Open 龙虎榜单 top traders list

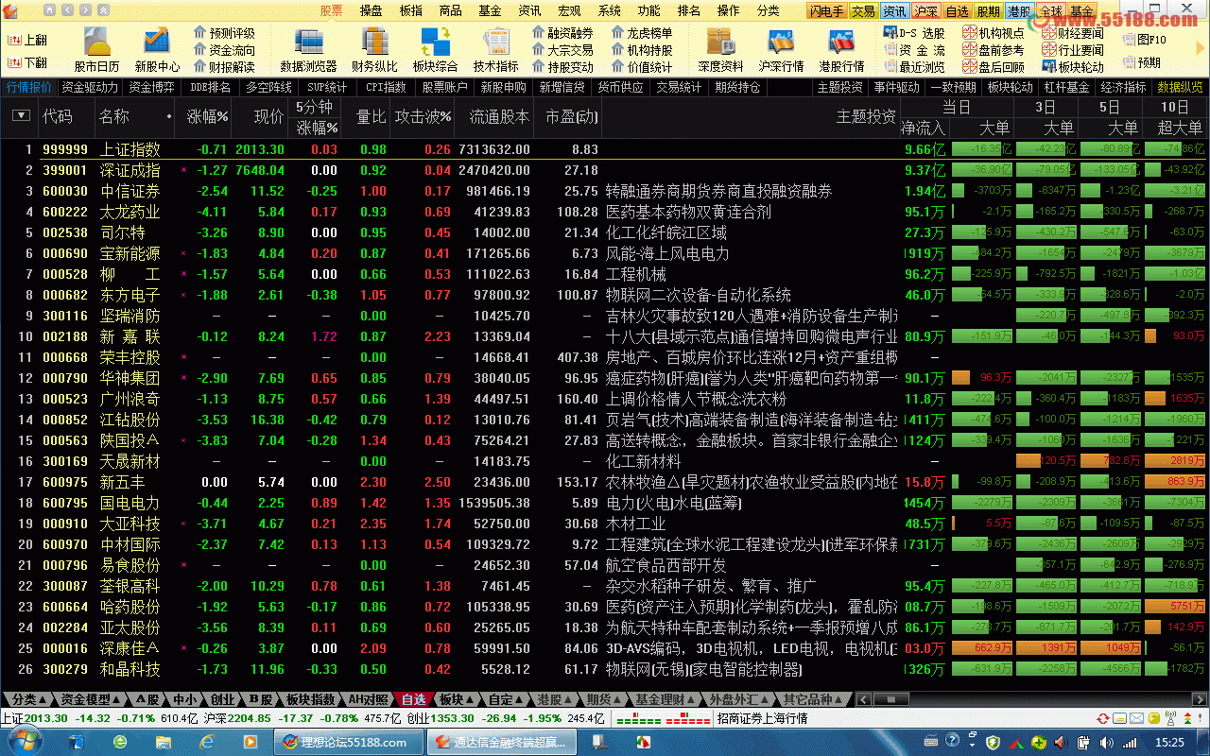coord(642,33)
